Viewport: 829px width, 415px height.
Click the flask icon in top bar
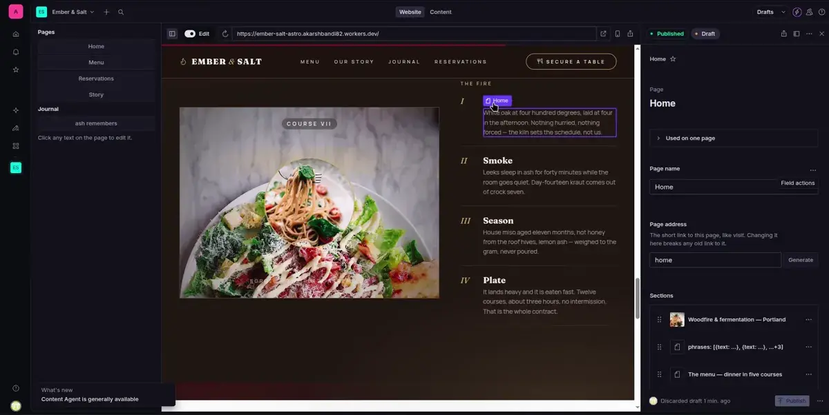pyautogui.click(x=810, y=12)
